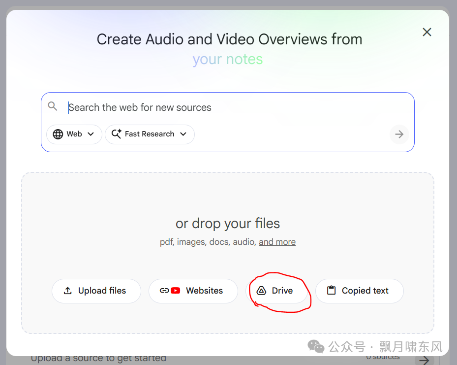The width and height of the screenshot is (457, 365).
Task: Open the Web source type dropdown
Action: coord(74,134)
